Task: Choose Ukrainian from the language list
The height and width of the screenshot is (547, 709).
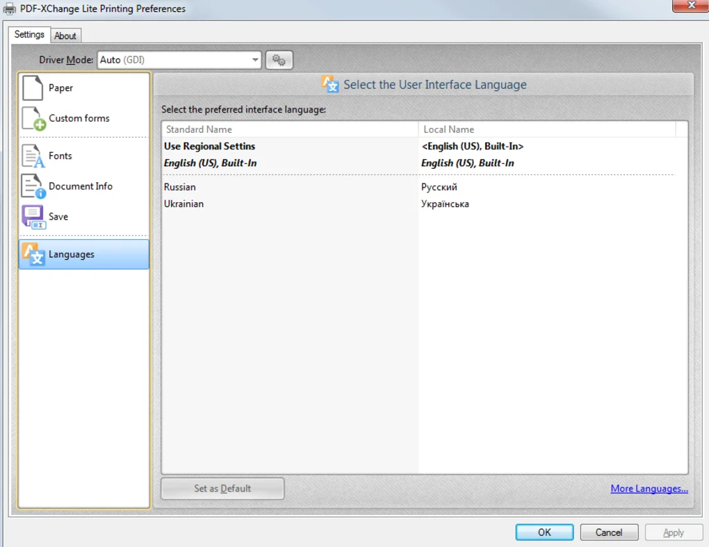Action: [184, 204]
